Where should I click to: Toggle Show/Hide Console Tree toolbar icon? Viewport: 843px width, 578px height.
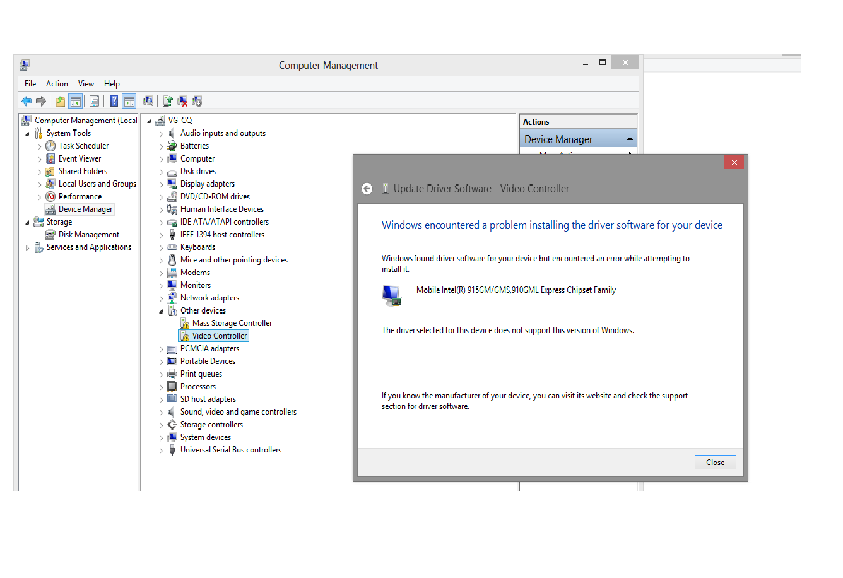click(75, 101)
